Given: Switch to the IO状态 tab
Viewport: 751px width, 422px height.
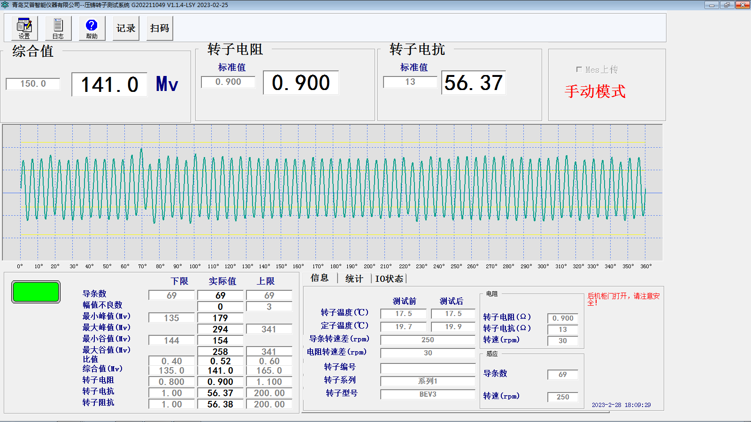Looking at the screenshot, I should pyautogui.click(x=389, y=278).
